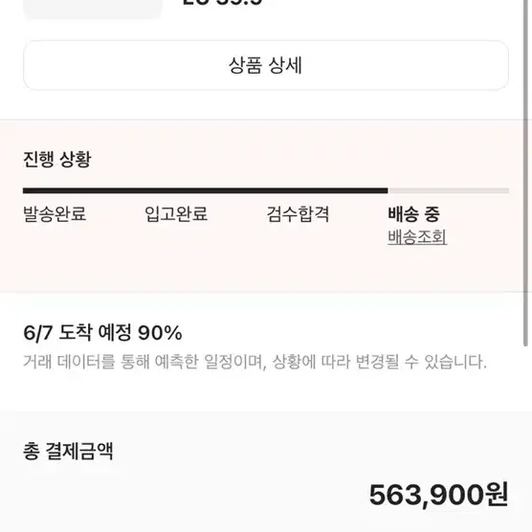Select the bold 배송 중 current step

tap(413, 214)
